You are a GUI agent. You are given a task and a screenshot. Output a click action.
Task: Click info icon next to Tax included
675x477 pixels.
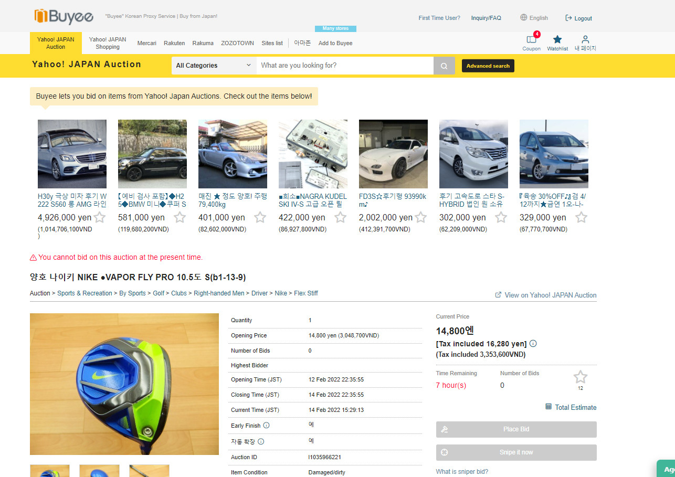pos(533,344)
